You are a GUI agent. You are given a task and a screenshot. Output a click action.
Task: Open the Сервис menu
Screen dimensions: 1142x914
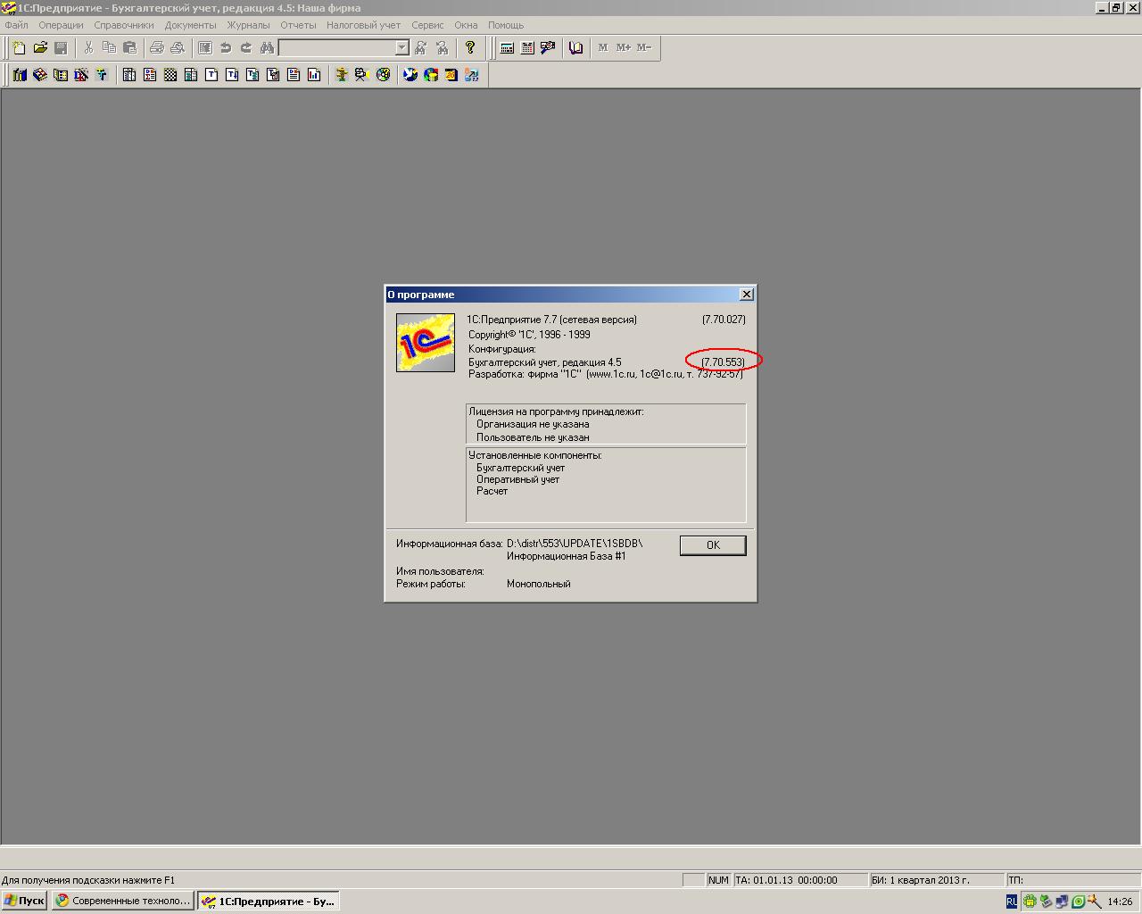[x=427, y=25]
